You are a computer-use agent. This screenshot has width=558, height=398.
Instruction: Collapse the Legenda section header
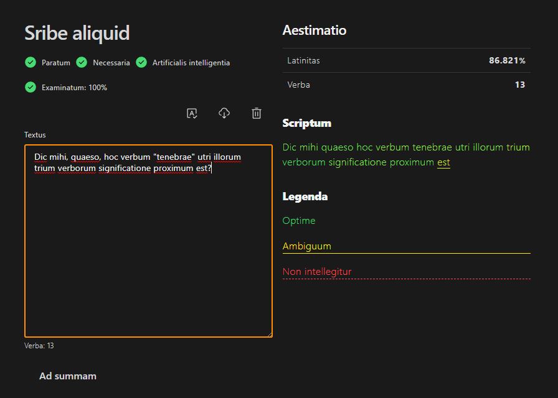[x=305, y=196]
